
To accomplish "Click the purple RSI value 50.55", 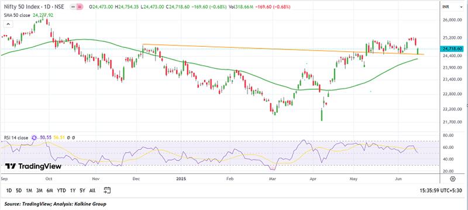I will coord(46,138).
